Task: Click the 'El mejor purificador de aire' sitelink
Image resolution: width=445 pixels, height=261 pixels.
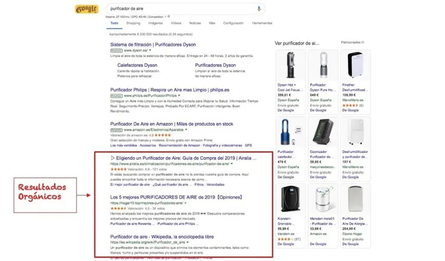Action: [130, 184]
